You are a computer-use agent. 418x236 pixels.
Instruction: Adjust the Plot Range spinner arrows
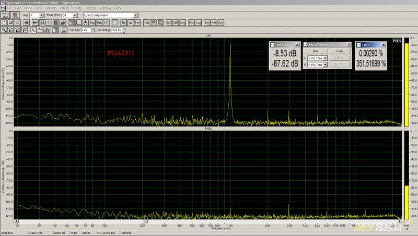pyautogui.click(x=124, y=30)
